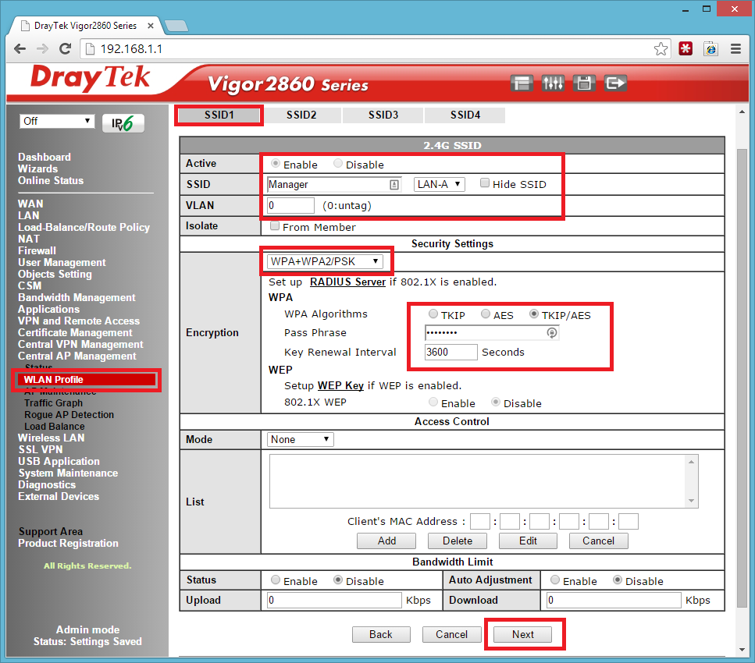Click the red asterisk extension icon
Screen dimensions: 755x663
(x=686, y=48)
